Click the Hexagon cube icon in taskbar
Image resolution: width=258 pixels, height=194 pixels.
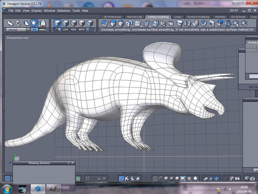38,188
